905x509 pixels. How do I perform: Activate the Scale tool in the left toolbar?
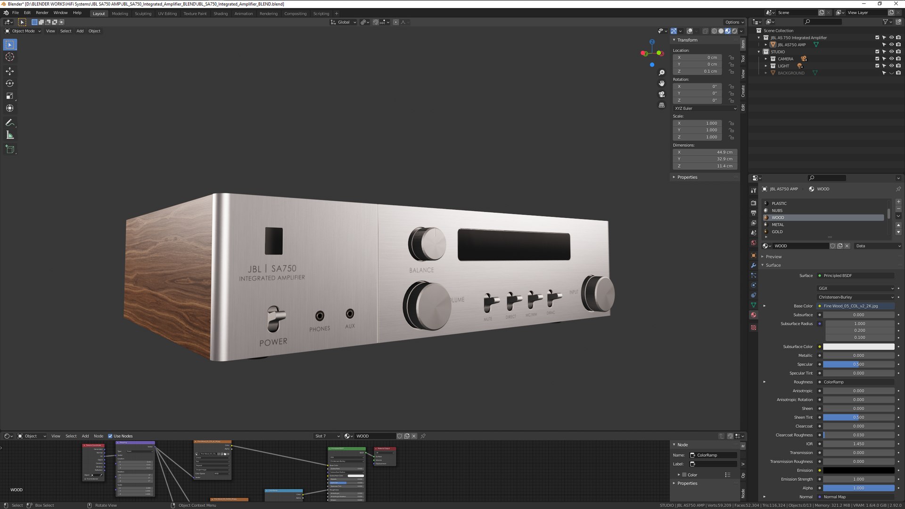coord(10,96)
